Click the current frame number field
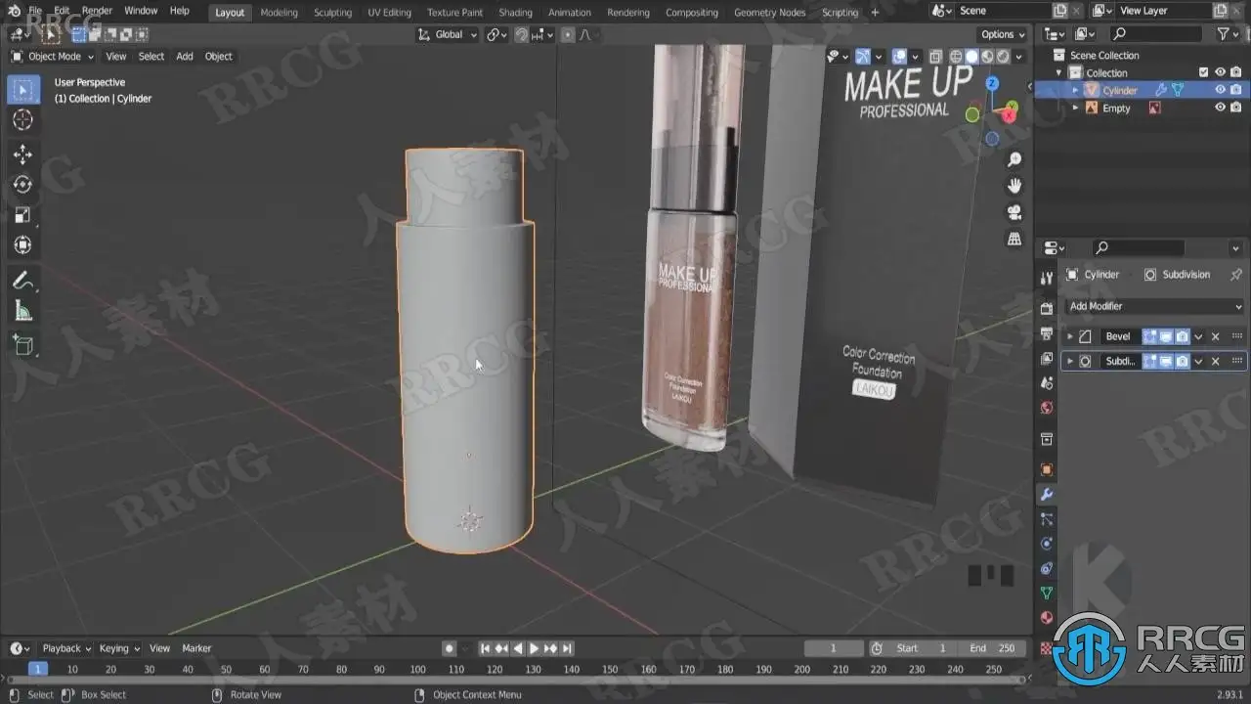Viewport: 1251px width, 704px height. point(834,648)
